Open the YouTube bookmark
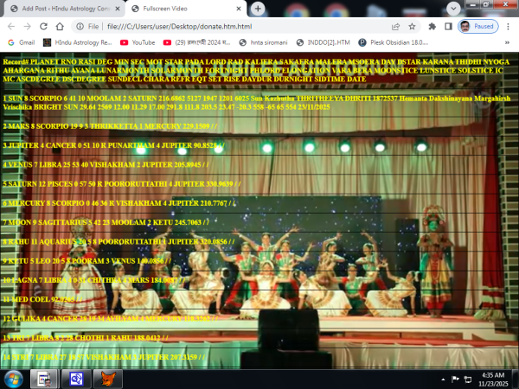The height and width of the screenshot is (389, 519). click(x=137, y=41)
